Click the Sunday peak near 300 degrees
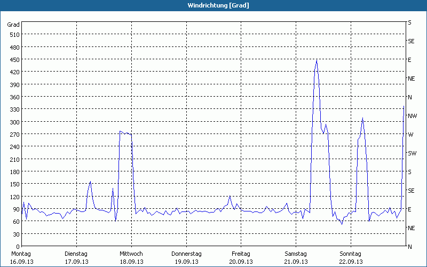Viewport: 427px width, 267px height. (x=362, y=118)
